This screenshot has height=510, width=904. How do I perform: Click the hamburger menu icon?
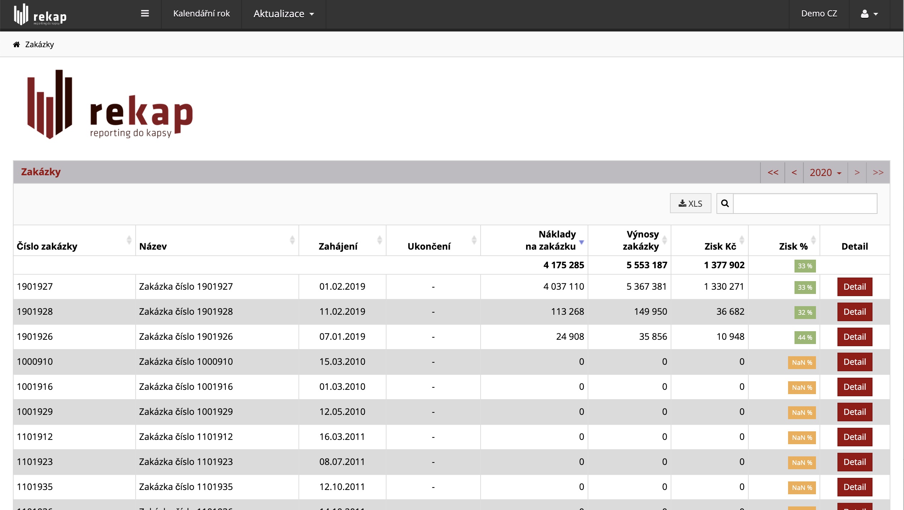[x=145, y=14]
